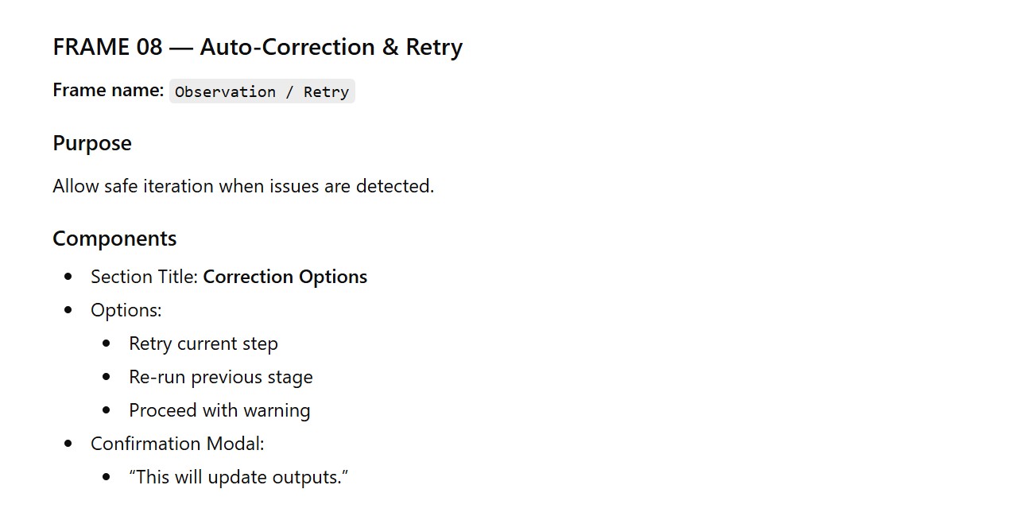Click the "Confirmation Modal:" list item
The height and width of the screenshot is (520, 1027).
tap(177, 444)
